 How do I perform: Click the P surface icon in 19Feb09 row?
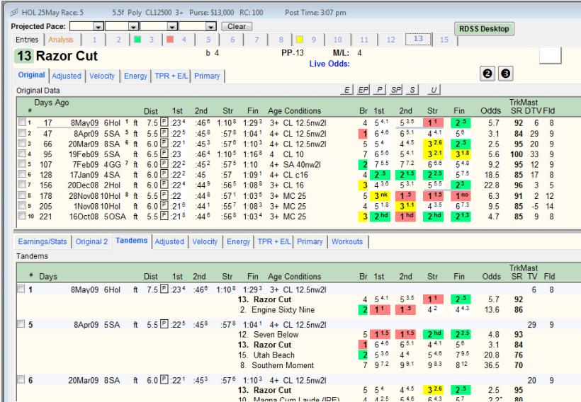pos(164,154)
